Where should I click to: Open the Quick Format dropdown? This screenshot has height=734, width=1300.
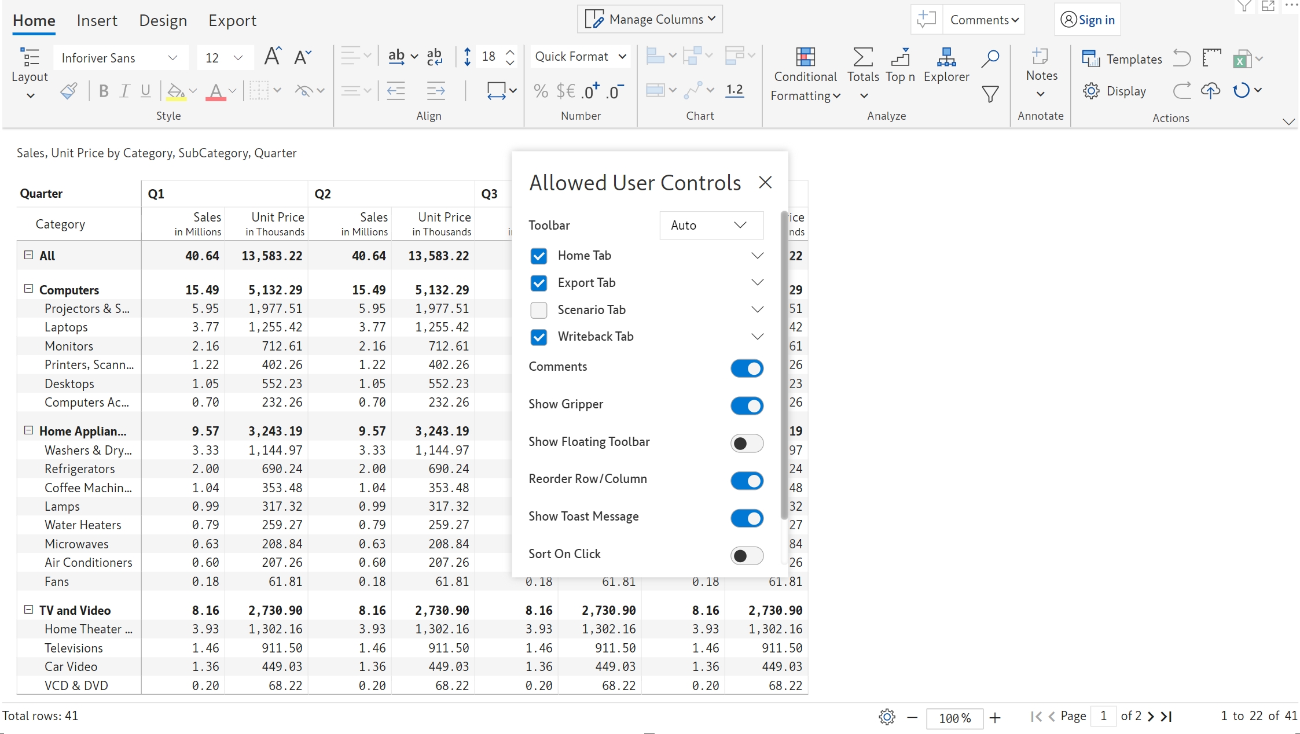tap(581, 56)
